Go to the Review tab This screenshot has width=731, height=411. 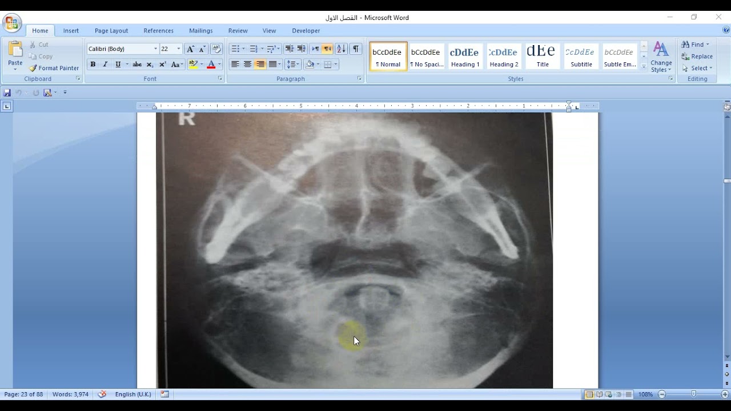click(x=238, y=31)
